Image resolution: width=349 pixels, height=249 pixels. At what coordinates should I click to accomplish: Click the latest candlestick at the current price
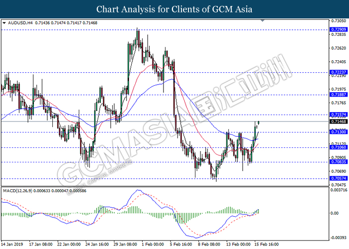tap(259, 123)
